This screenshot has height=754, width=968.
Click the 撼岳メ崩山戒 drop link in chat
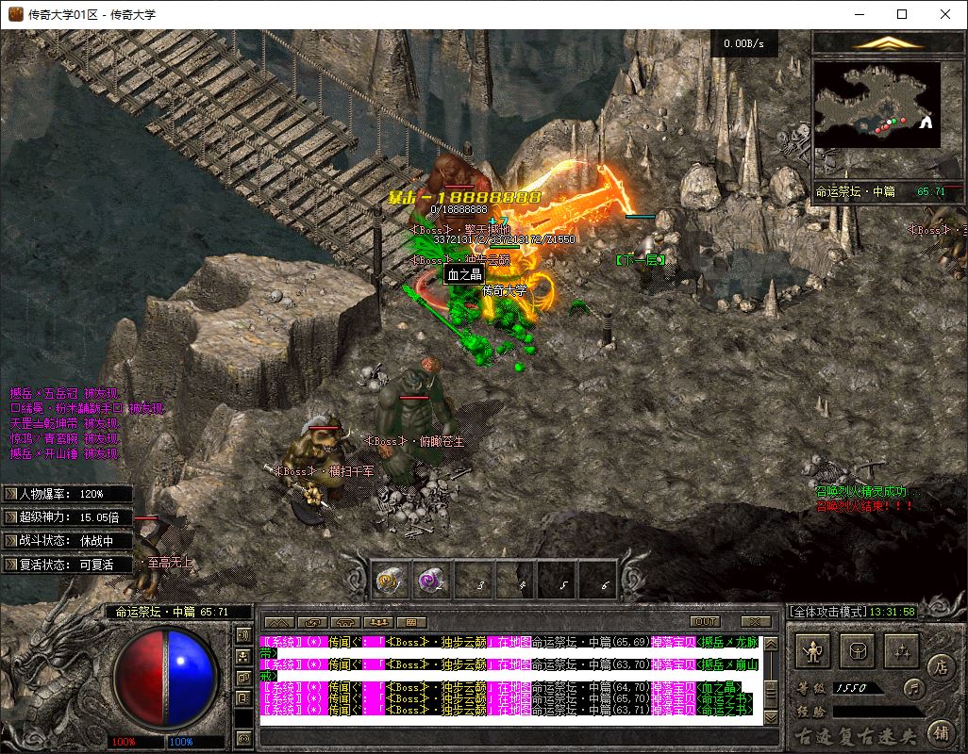tap(728, 665)
